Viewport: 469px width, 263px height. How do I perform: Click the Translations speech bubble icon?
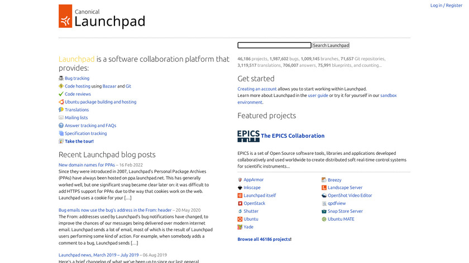pos(61,110)
